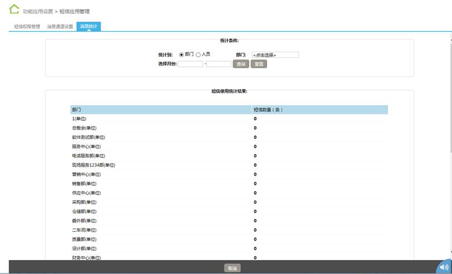Click the 取消 button at bottom
This screenshot has height=274, width=452.
(x=232, y=268)
